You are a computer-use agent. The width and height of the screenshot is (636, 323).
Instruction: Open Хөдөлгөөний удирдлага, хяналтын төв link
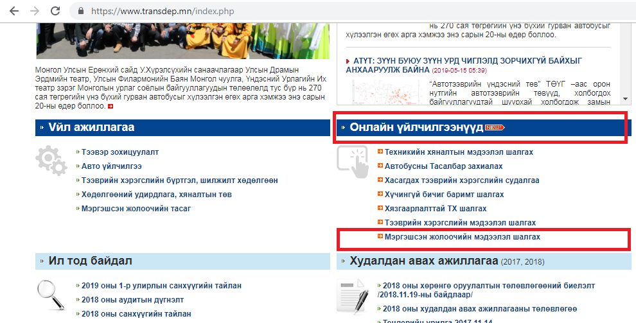pos(156,195)
